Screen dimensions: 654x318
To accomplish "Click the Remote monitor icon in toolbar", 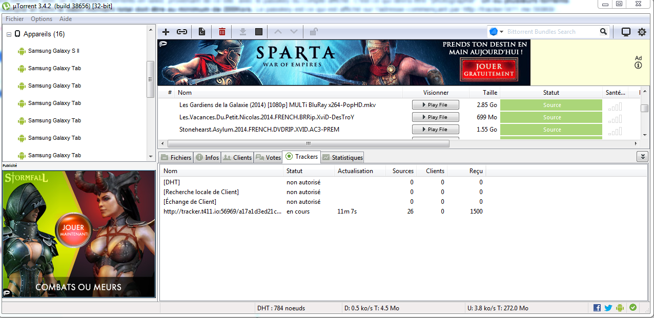I will tap(626, 32).
